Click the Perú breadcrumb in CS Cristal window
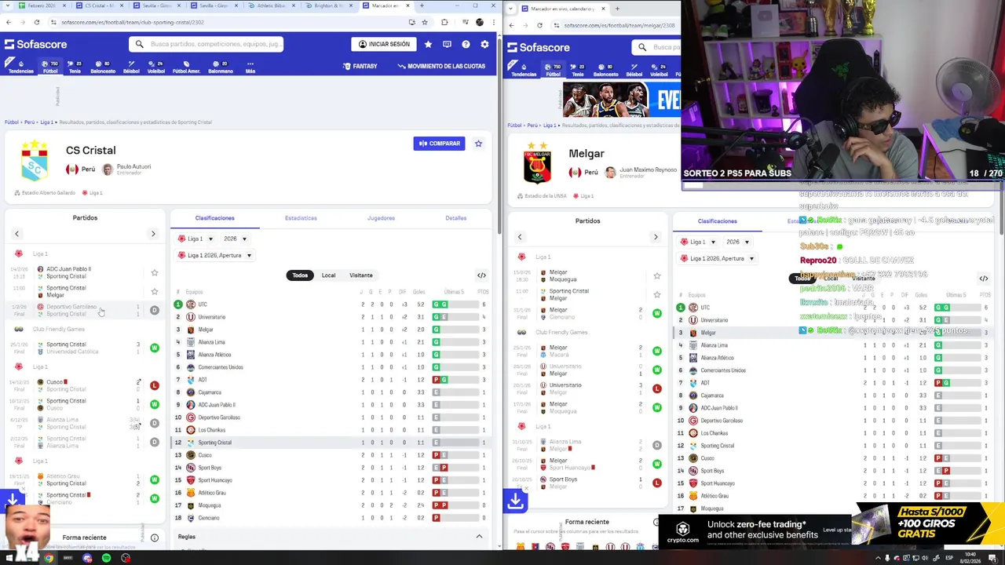Image resolution: width=1005 pixels, height=565 pixels. point(29,122)
